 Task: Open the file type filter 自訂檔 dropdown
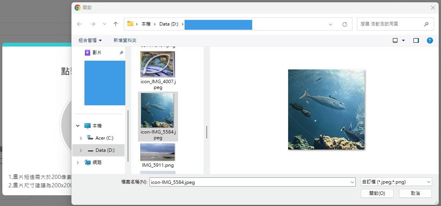(x=396, y=182)
